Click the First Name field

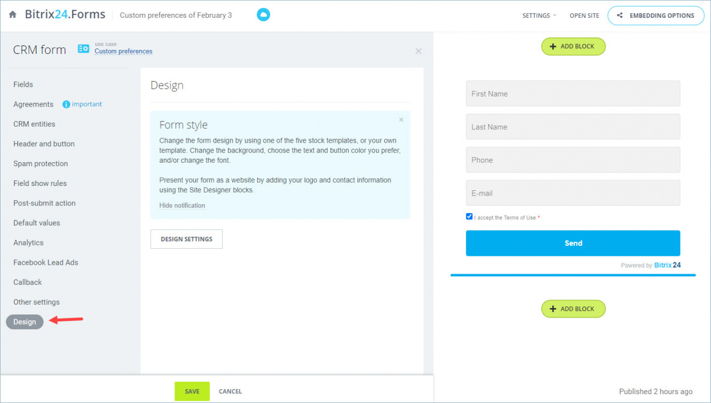[573, 94]
